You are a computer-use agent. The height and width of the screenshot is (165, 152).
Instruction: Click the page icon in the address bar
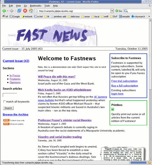click(36, 11)
